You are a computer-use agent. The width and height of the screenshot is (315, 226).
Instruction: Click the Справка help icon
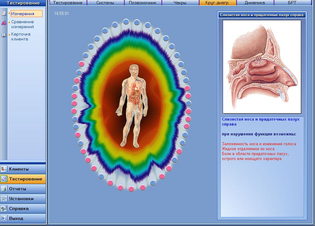(4, 208)
